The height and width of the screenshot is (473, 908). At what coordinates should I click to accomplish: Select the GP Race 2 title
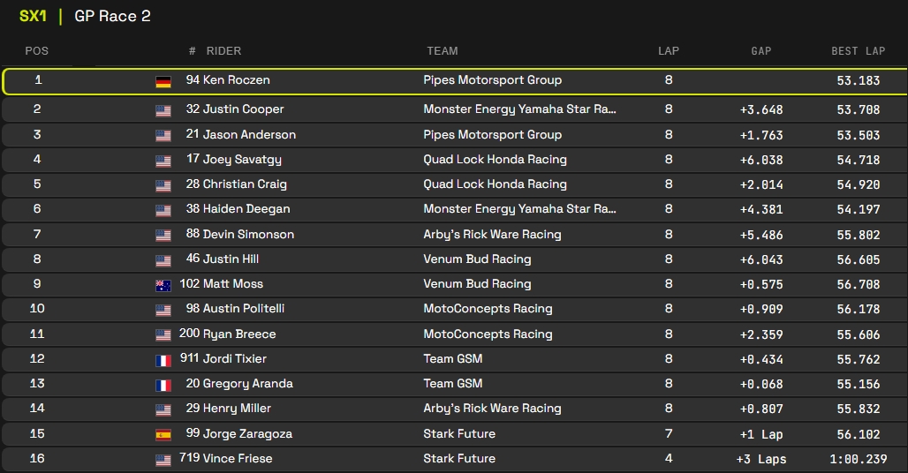pyautogui.click(x=112, y=16)
